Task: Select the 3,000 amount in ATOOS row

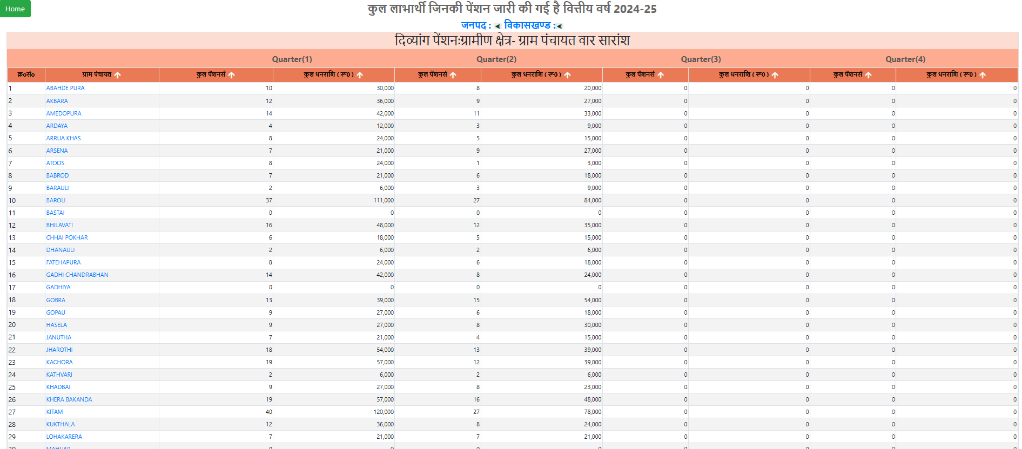Action: 594,163
